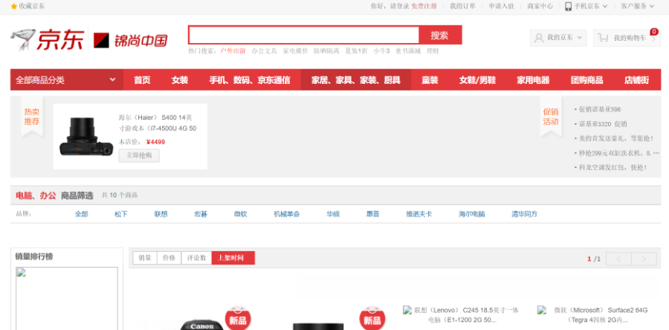
Task: Open promotion 科龙空调发红包，快抢！
Action: [x=613, y=167]
